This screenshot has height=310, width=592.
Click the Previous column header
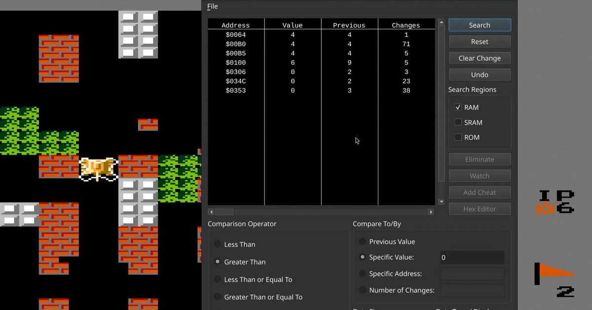[349, 25]
